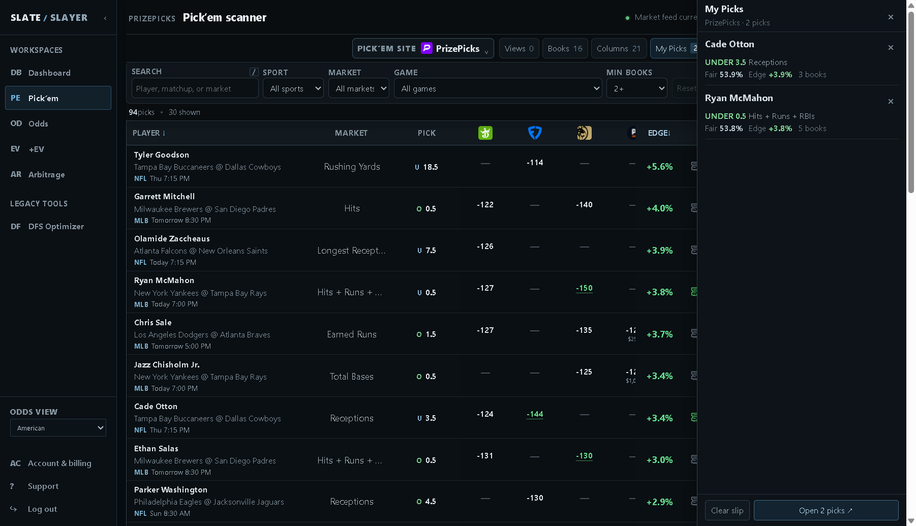Screen dimensions: 916x526
Task: Remove Ryan McMahon from My Picks
Action: coord(891,101)
